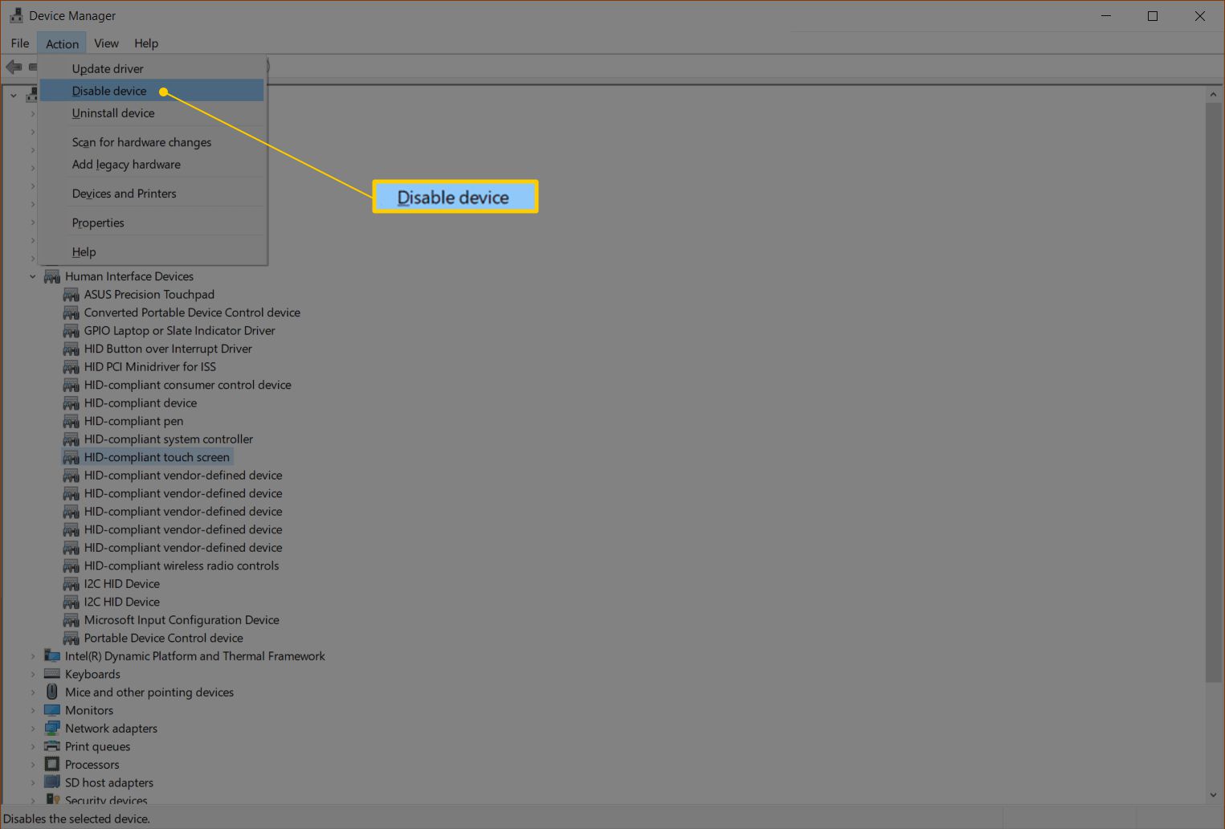Click the back arrow toolbar icon
Image resolution: width=1225 pixels, height=829 pixels.
(x=14, y=67)
